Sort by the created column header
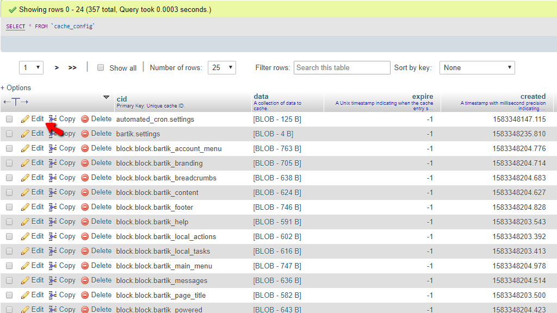Image resolution: width=557 pixels, height=313 pixels. (x=533, y=96)
